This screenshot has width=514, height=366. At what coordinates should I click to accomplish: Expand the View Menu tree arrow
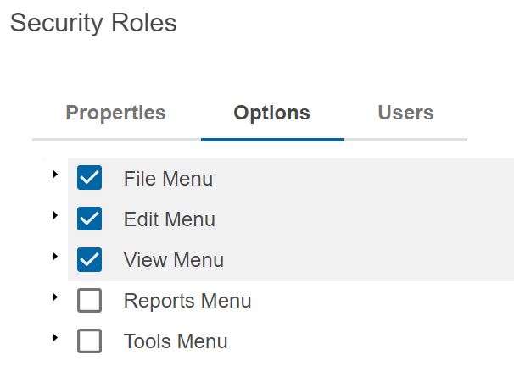click(55, 256)
